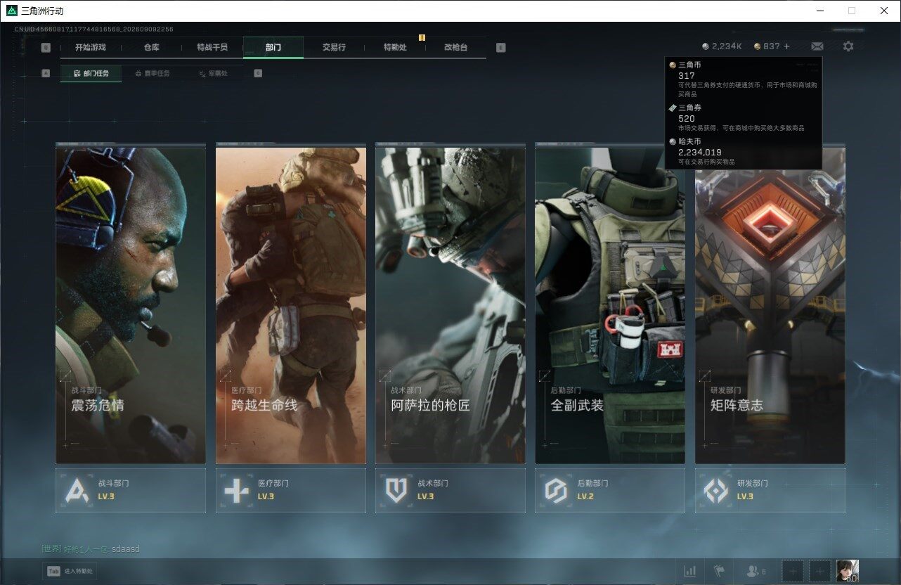The image size is (901, 585).
Task: Switch to the 特勤处 tab
Action: (395, 48)
